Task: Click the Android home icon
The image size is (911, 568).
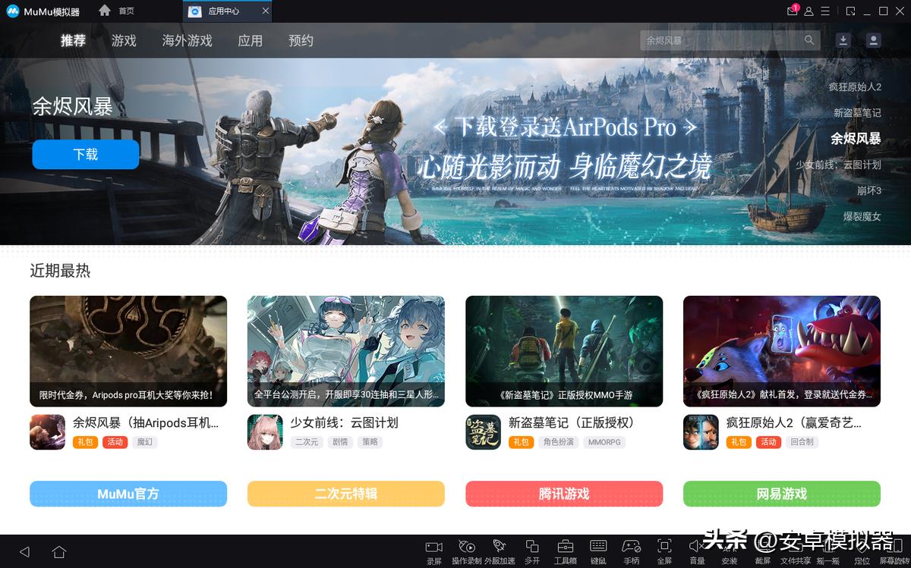Action: click(59, 551)
